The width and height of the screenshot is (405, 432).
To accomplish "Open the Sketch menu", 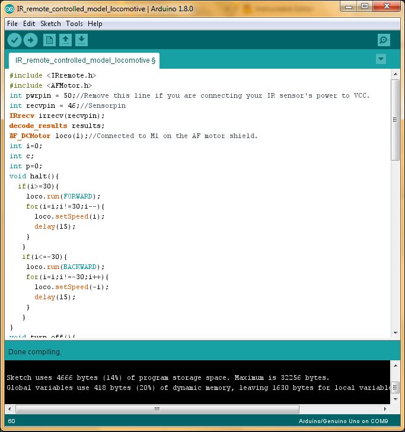I will point(50,24).
